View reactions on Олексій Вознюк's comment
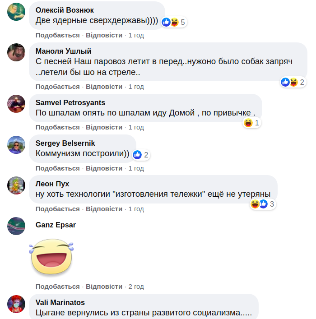 pos(174,22)
